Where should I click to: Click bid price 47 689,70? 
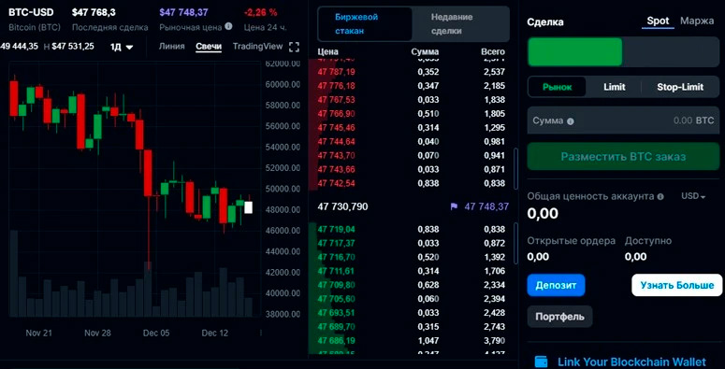pos(336,327)
